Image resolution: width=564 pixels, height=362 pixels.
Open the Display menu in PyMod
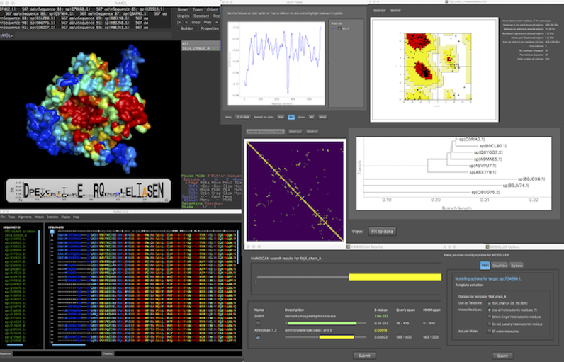pos(66,217)
